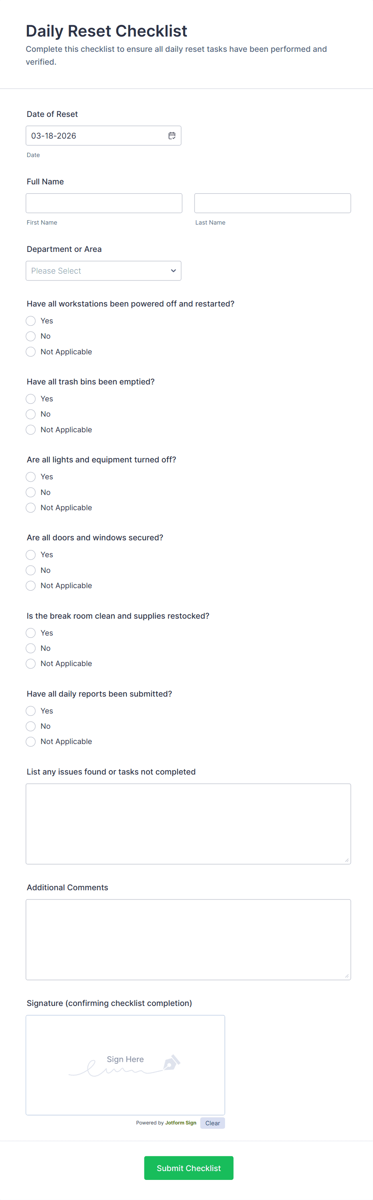This screenshot has width=373, height=1200.
Task: Choose Not Applicable for workstations question
Action: pyautogui.click(x=31, y=352)
